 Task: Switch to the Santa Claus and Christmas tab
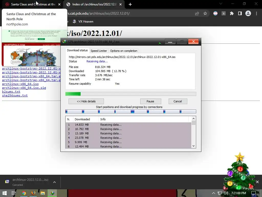(33, 4)
